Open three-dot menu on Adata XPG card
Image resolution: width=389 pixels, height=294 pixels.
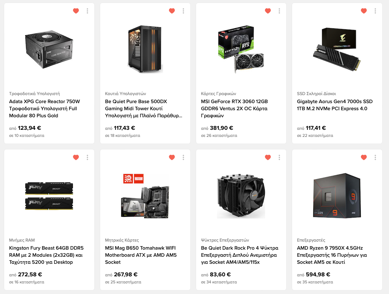87,11
